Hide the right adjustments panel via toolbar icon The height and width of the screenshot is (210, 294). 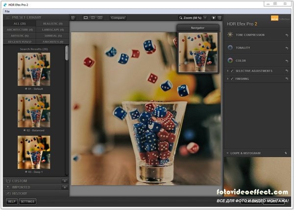point(220,18)
